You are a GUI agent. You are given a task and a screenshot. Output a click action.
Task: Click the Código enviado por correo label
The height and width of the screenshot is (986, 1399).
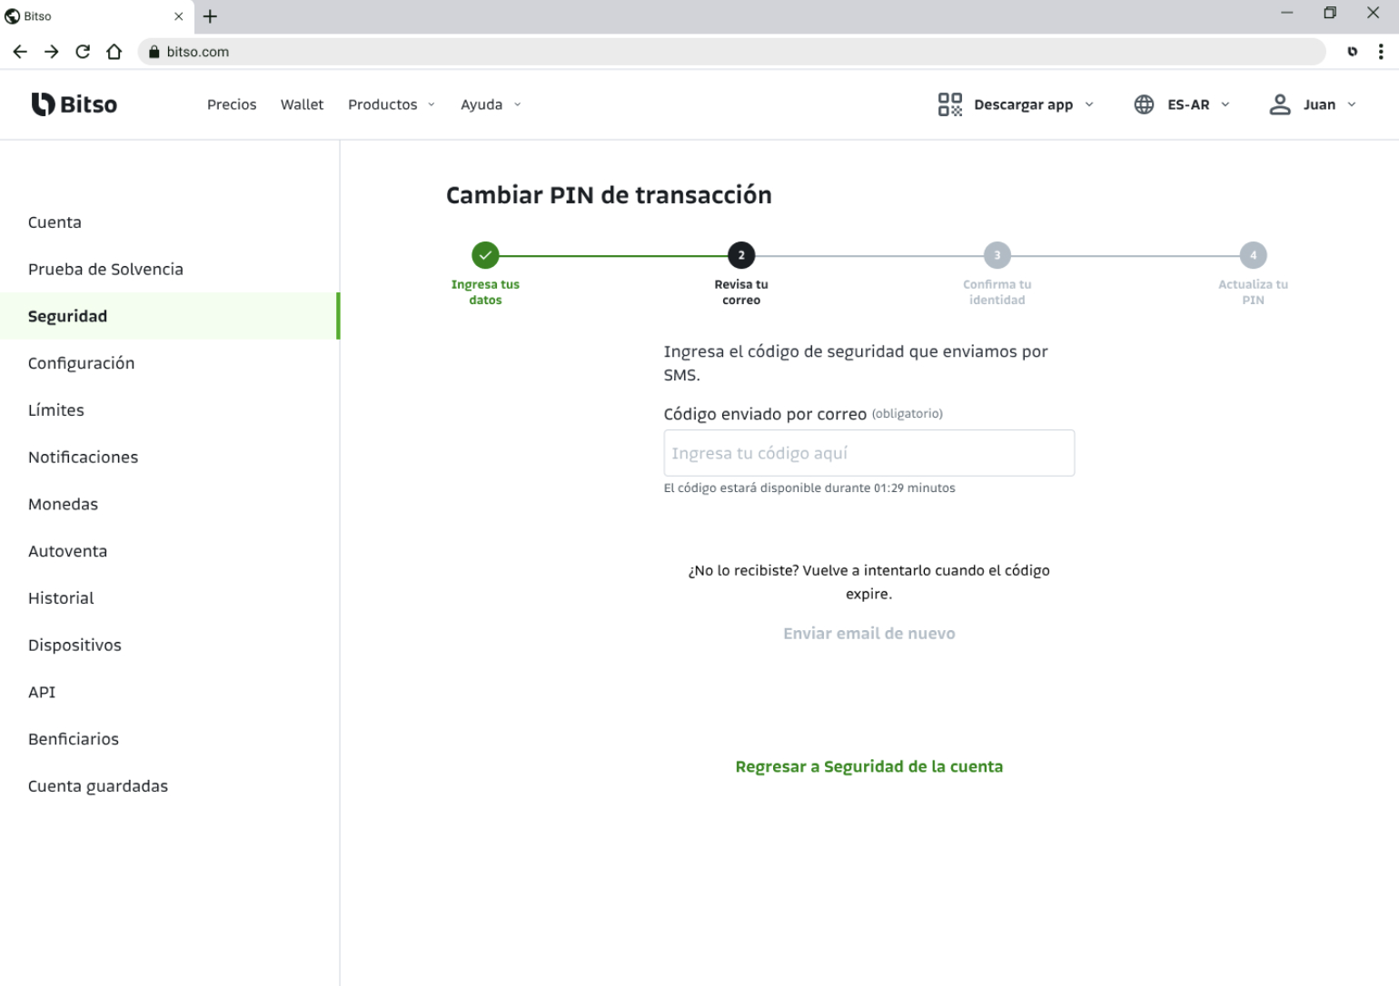(x=765, y=414)
